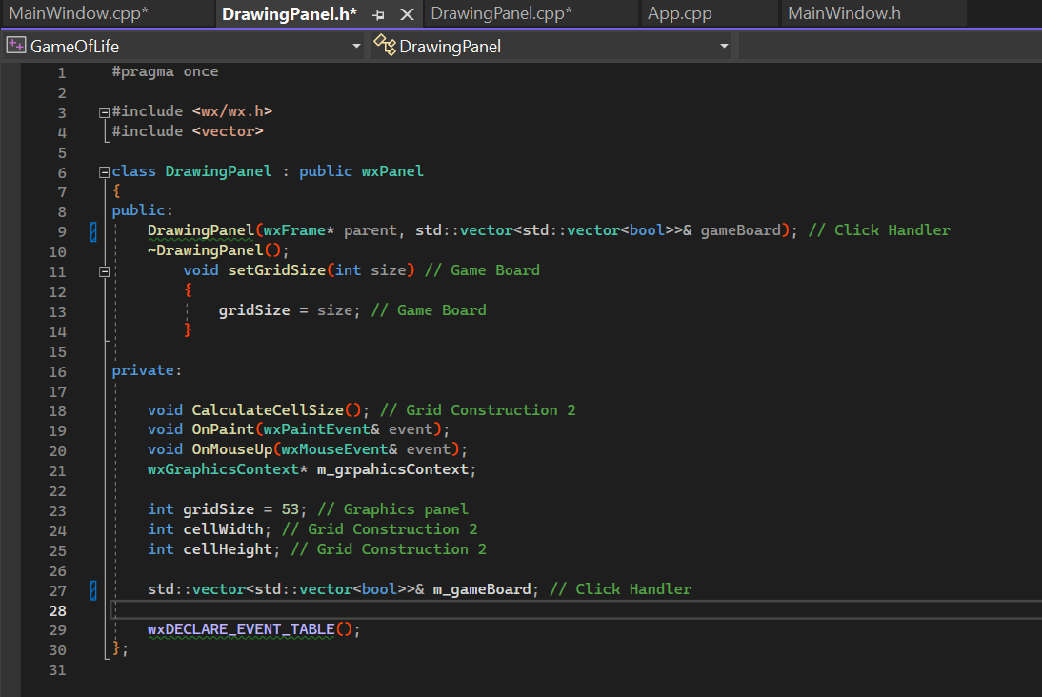Switch to the MainWindow.cpp tab
This screenshot has height=697, width=1042.
pos(76,13)
